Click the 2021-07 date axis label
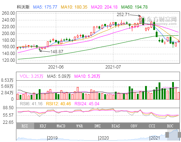Viewport: 181px width, 142px height. [x=113, y=67]
